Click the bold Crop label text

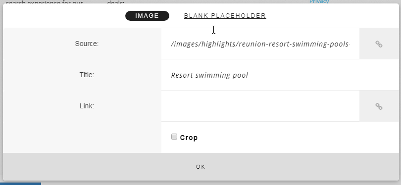pyautogui.click(x=189, y=138)
